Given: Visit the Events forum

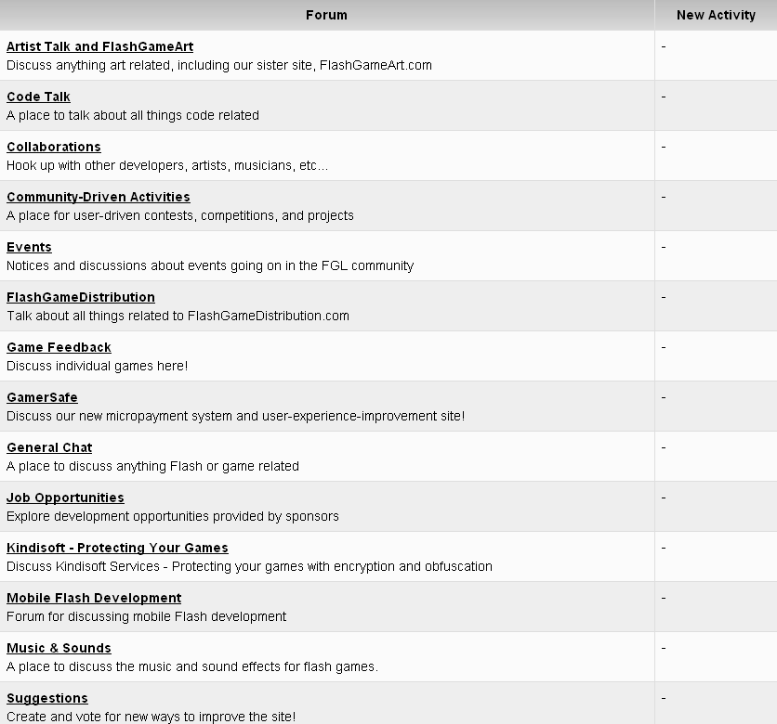Looking at the screenshot, I should 29,247.
